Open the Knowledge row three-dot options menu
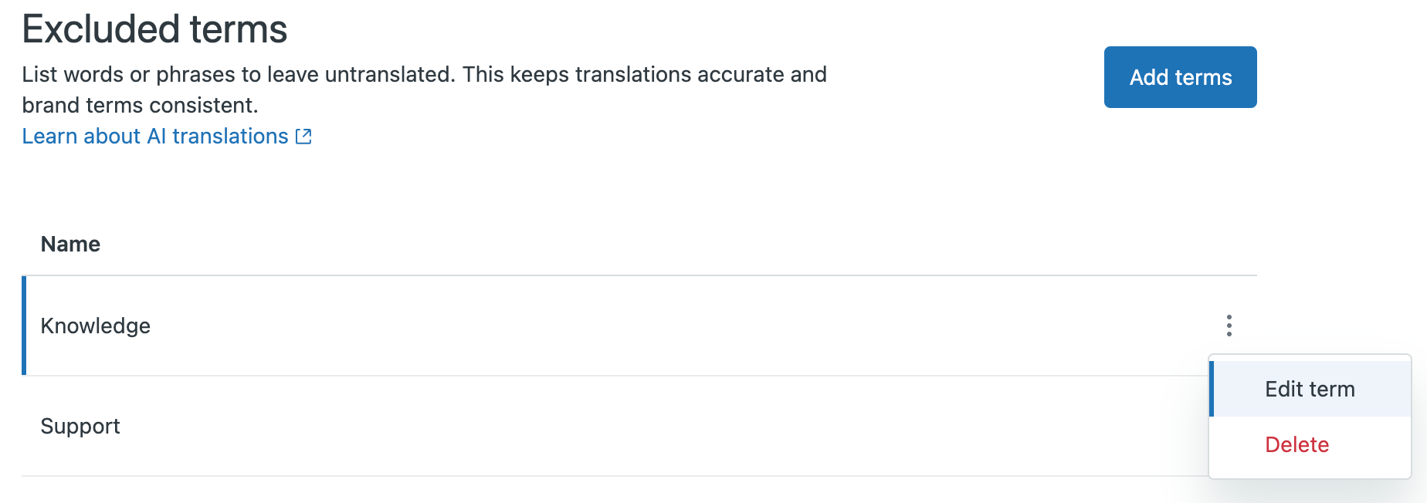This screenshot has width=1427, height=503. (1229, 326)
